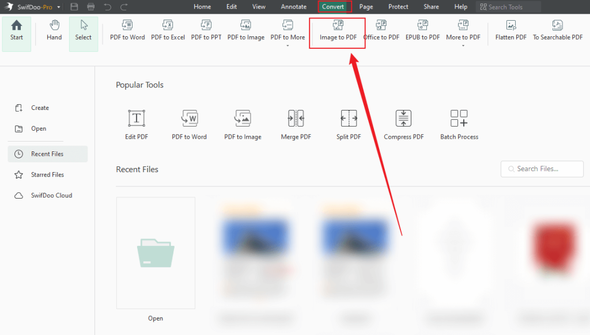This screenshot has height=335, width=590.
Task: Launch the Merge PDF tool
Action: 296,122
